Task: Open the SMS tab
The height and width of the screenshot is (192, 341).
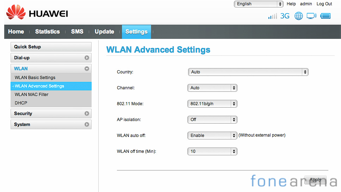Action: point(77,32)
